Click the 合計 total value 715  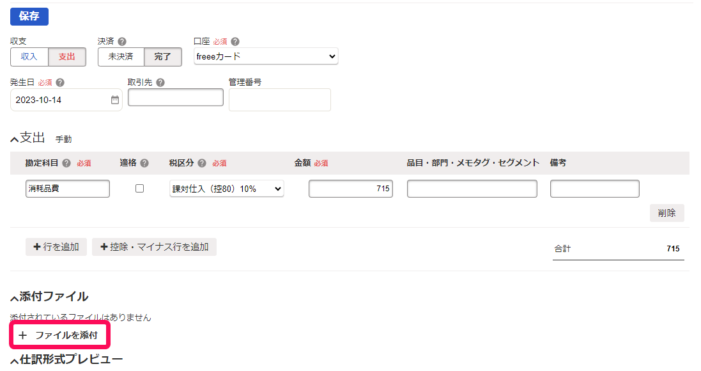click(673, 248)
